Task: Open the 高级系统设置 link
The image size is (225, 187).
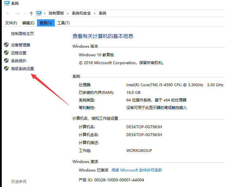Action: click(22, 69)
